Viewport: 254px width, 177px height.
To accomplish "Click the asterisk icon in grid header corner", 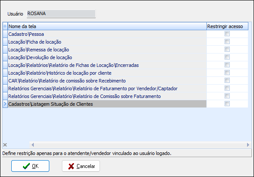I will (5, 26).
